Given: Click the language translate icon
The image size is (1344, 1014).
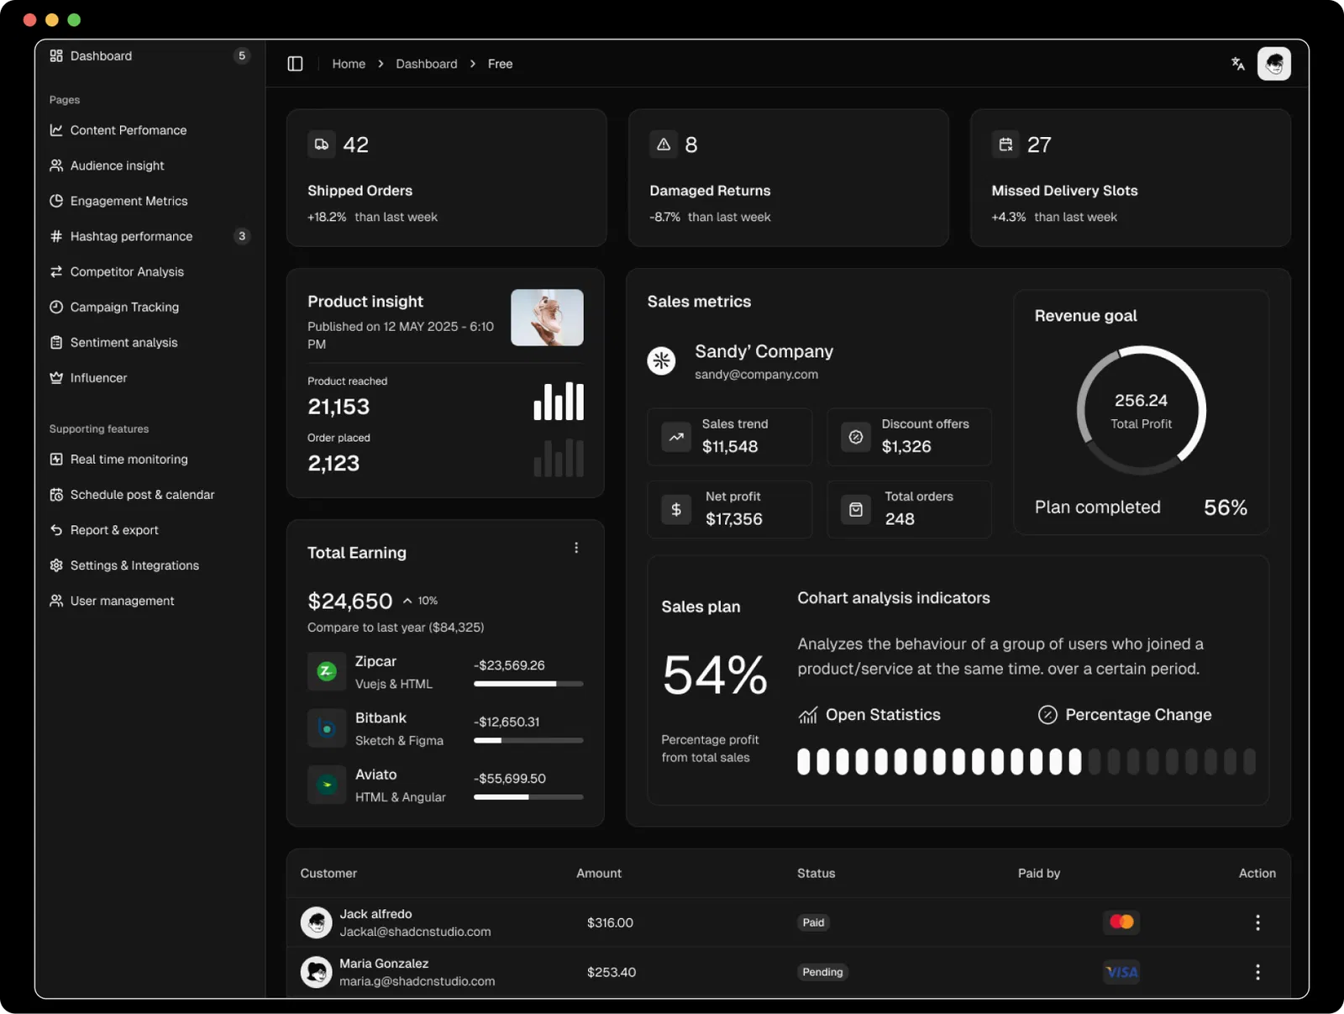Looking at the screenshot, I should click(x=1237, y=64).
